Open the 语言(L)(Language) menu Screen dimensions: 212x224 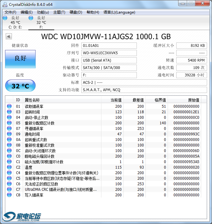tap(119, 12)
